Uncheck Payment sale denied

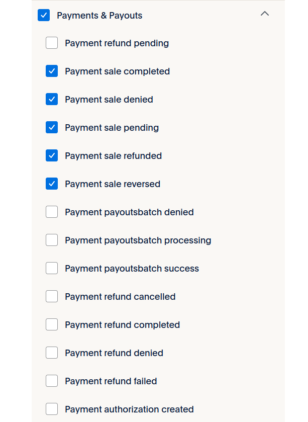(x=52, y=100)
